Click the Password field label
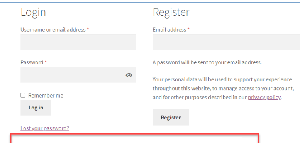This screenshot has height=143, width=300. pyautogui.click(x=32, y=62)
